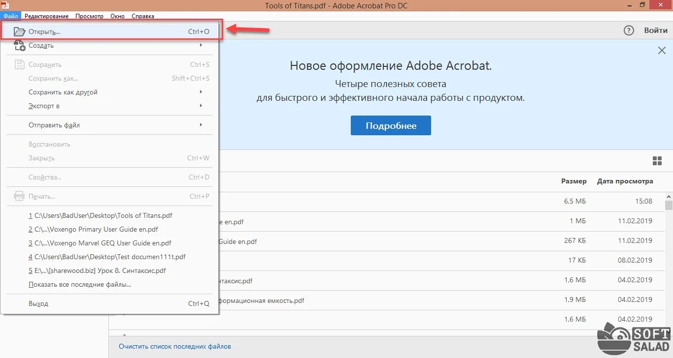The image size is (673, 358).
Task: Expand the Экспорт в submenu arrow
Action: coord(201,106)
